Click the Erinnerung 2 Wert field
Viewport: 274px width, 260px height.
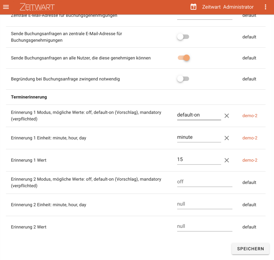(x=205, y=226)
